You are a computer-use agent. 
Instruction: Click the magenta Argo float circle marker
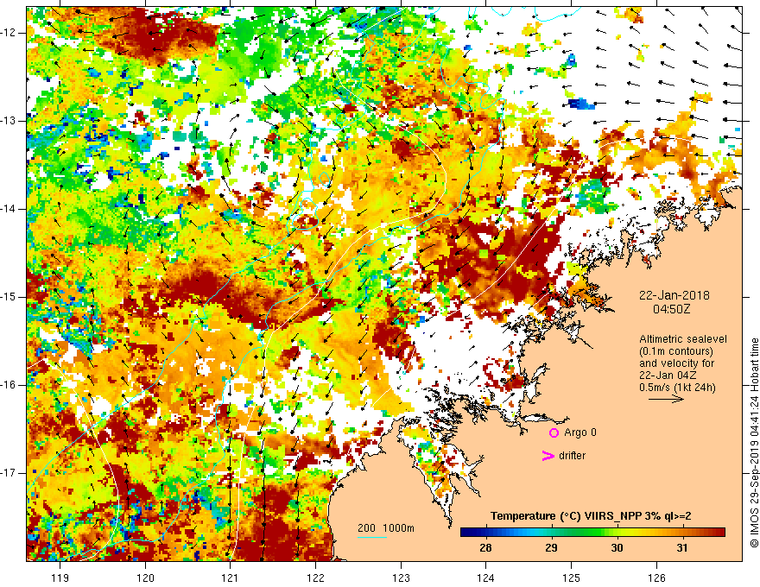coord(554,432)
